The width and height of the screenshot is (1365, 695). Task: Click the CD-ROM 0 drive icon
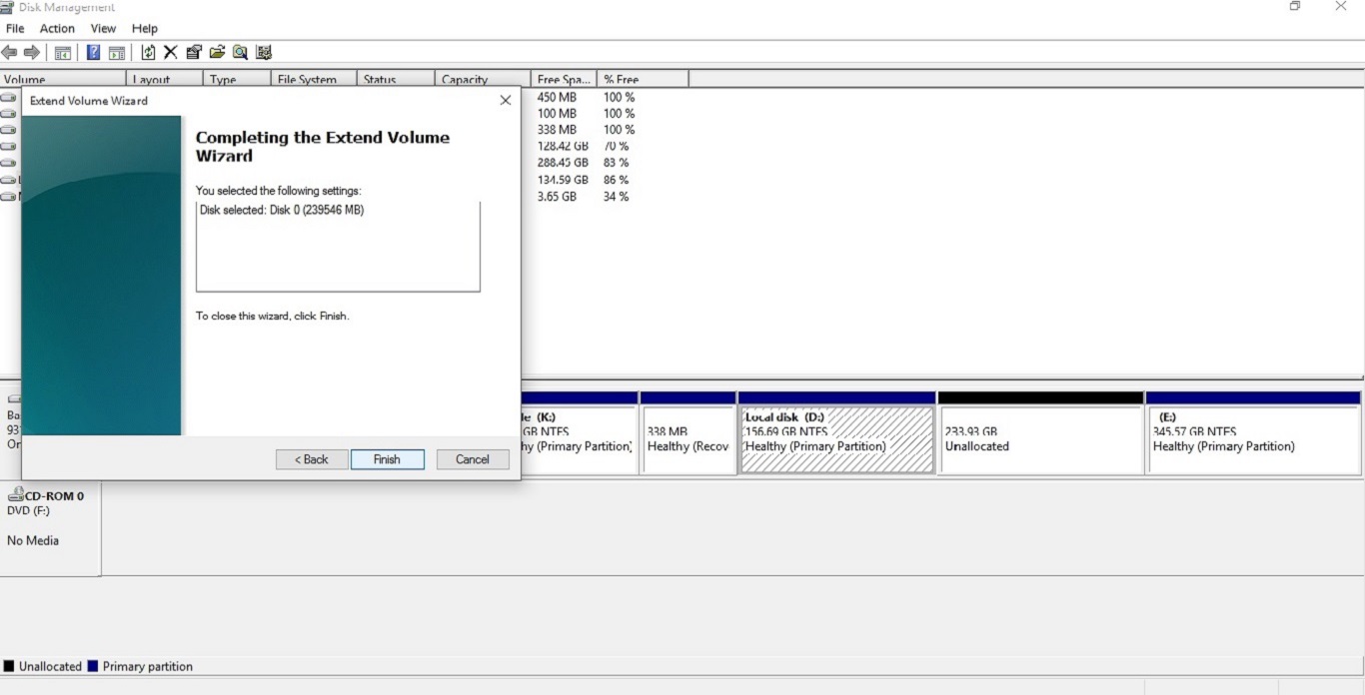tap(16, 495)
